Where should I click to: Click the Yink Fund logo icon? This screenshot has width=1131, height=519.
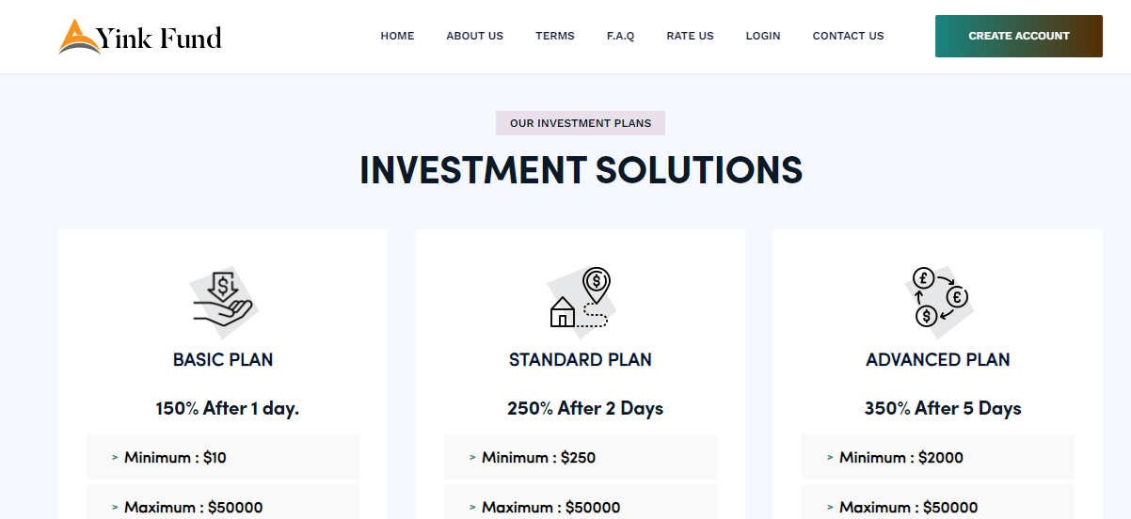click(x=79, y=37)
